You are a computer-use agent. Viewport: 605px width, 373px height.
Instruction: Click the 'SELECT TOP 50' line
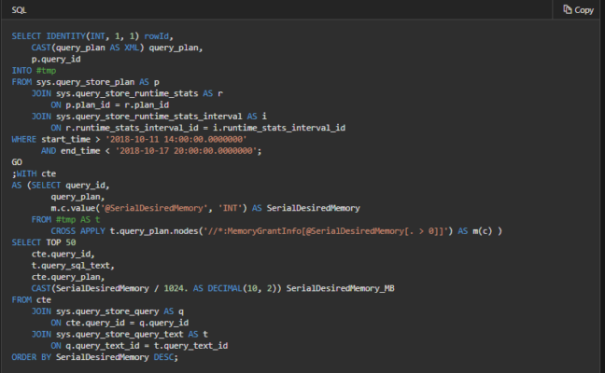[x=44, y=242]
